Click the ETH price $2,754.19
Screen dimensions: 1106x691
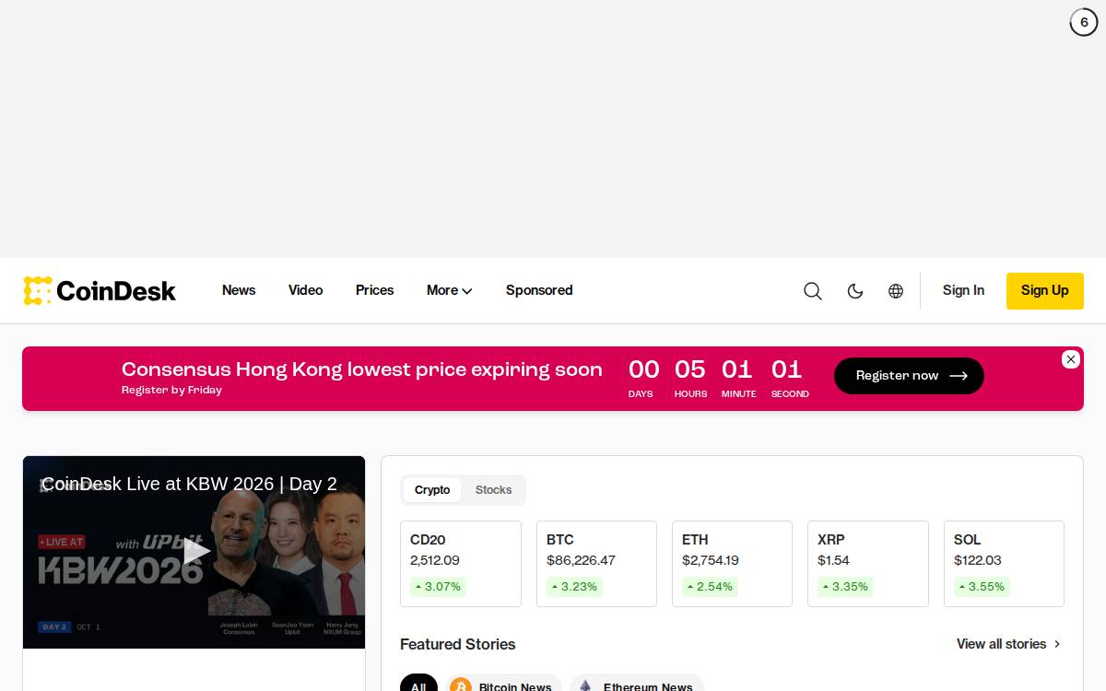tap(711, 560)
